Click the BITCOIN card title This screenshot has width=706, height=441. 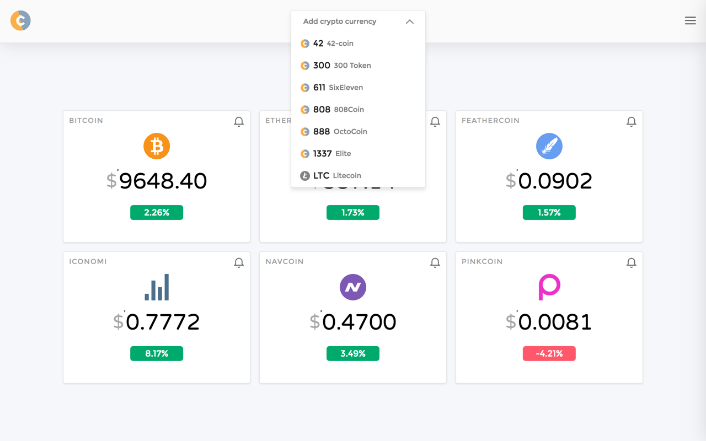click(x=86, y=120)
